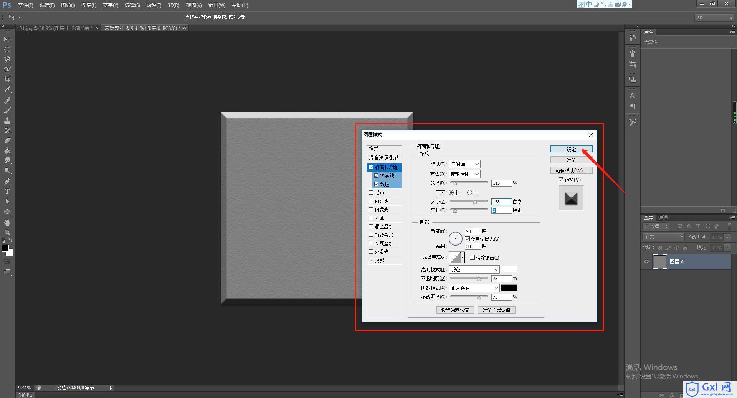Image resolution: width=737 pixels, height=398 pixels.
Task: Select the Pen tool
Action: point(7,182)
